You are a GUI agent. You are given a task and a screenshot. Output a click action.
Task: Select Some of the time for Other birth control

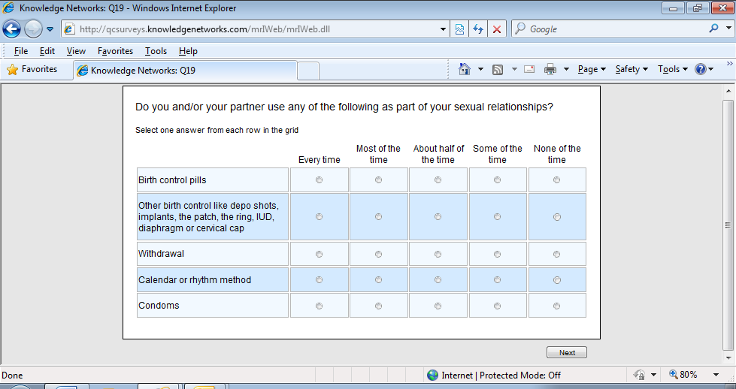click(x=497, y=217)
